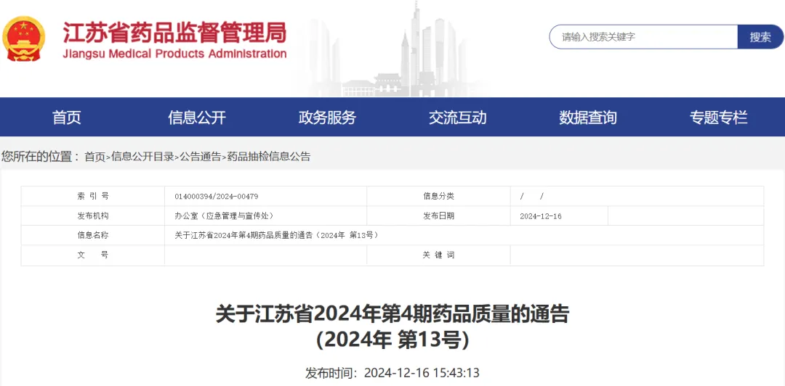
Task: Open the 专题专栏 navigation menu item
Action: click(718, 118)
